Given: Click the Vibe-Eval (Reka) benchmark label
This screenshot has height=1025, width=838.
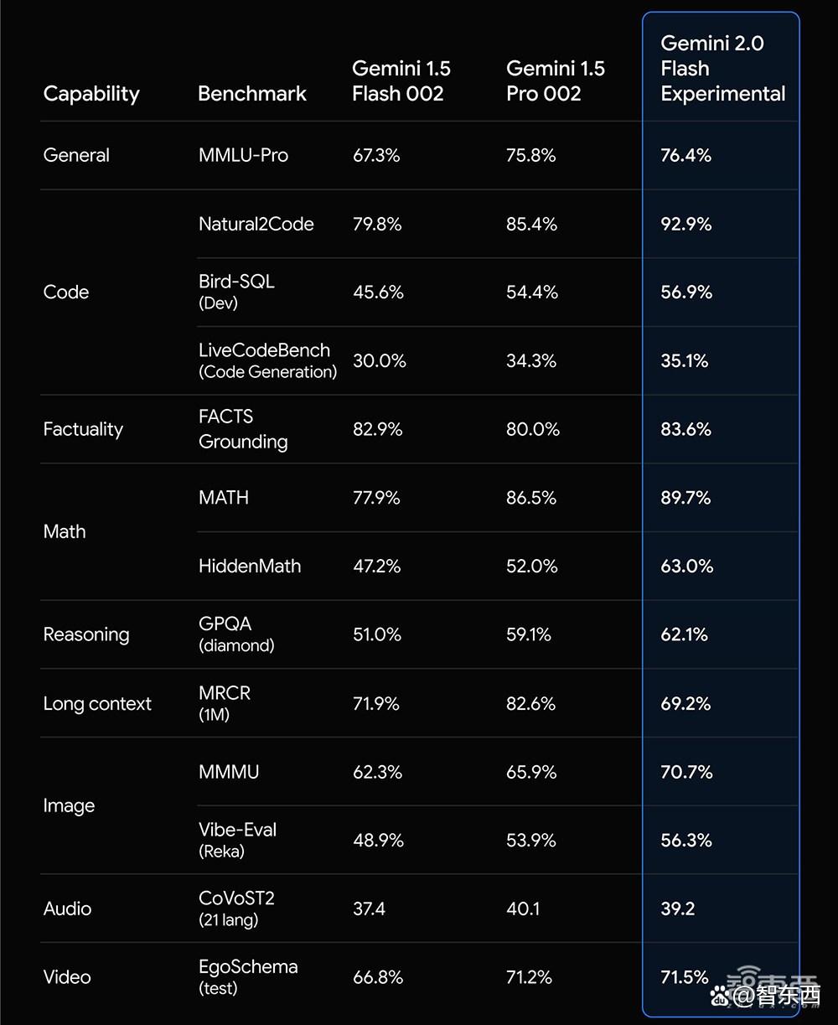Looking at the screenshot, I should click(237, 840).
